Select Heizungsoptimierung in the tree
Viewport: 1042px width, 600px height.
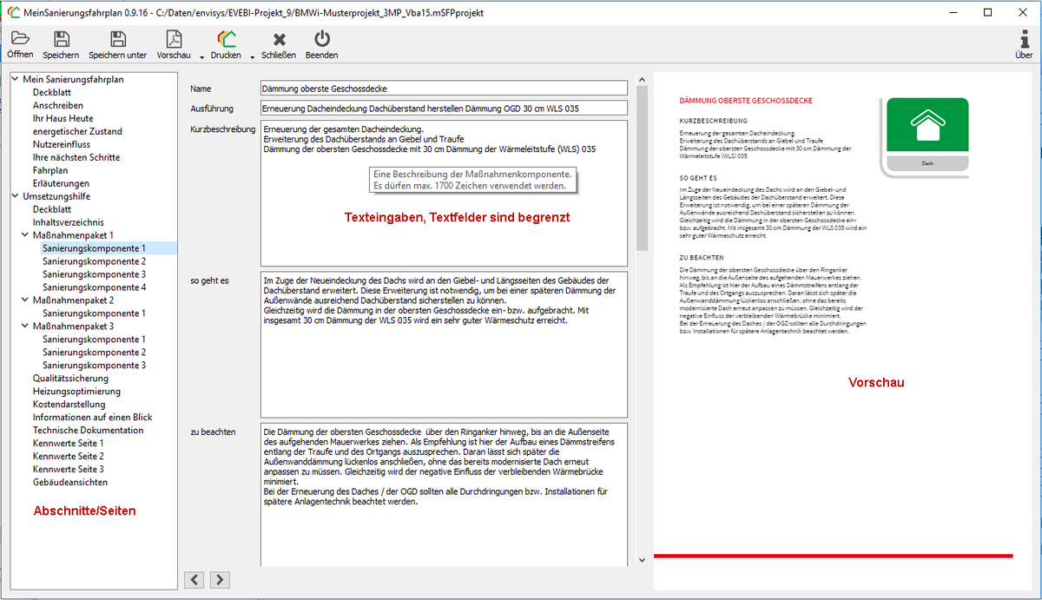tap(76, 392)
